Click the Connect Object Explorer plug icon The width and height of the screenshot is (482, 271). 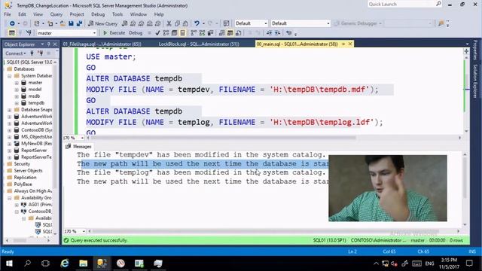32,53
